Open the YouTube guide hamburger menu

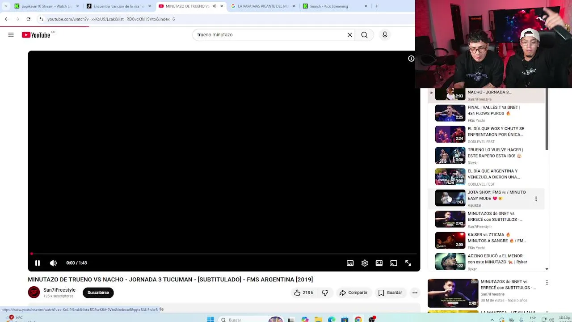[x=11, y=35]
